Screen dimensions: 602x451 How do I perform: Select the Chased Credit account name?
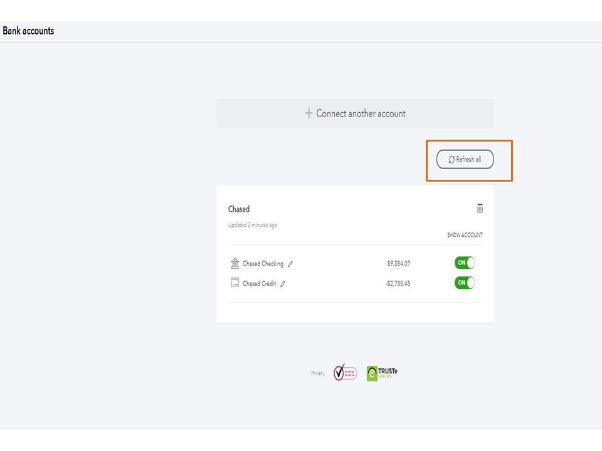(259, 284)
